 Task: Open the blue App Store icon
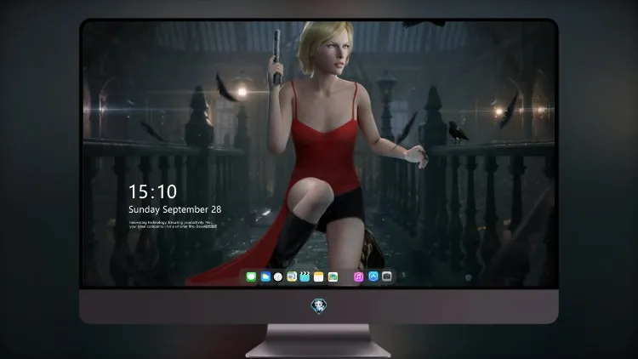click(373, 276)
